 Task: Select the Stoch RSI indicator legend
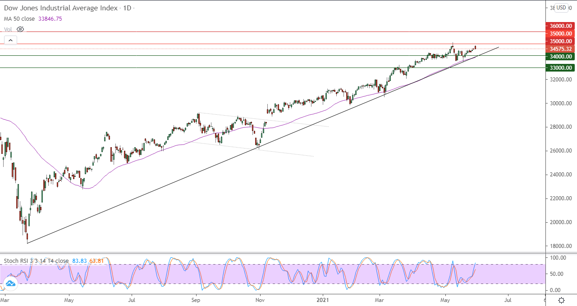coord(36,261)
